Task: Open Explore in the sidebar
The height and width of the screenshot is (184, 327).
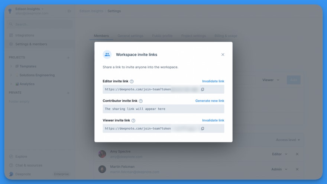Action: pos(18,157)
